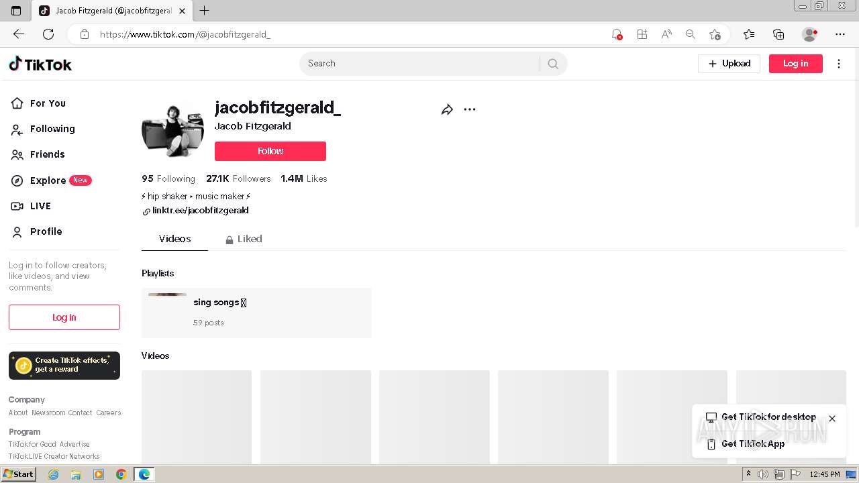
Task: Select the Liked tab
Action: coord(244,239)
